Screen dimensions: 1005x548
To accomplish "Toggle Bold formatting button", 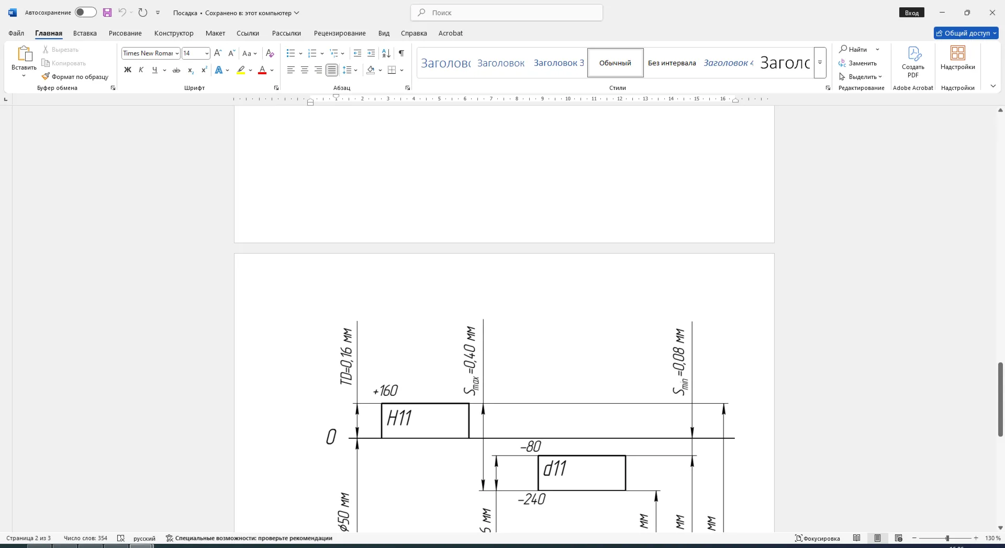I will click(x=128, y=70).
